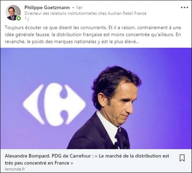Click the '1 j' post timestamp
This screenshot has height=173, width=192.
pos(27,18)
